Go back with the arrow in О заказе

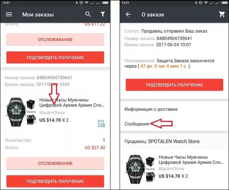[128, 14]
